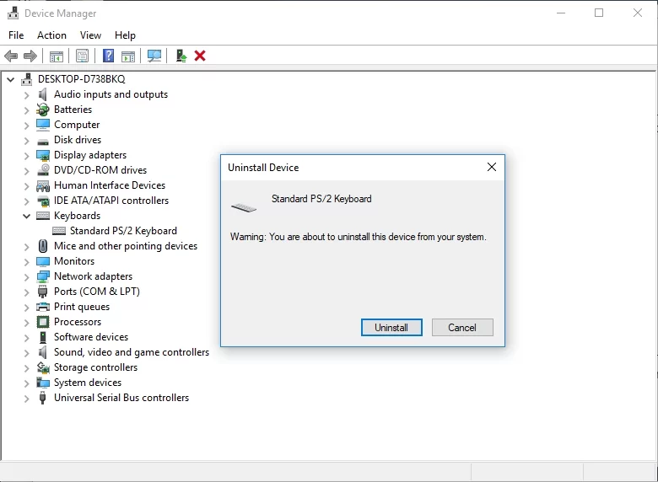The height and width of the screenshot is (482, 658).
Task: Select the DESKTOP-D738BKQ computer name
Action: click(x=82, y=79)
